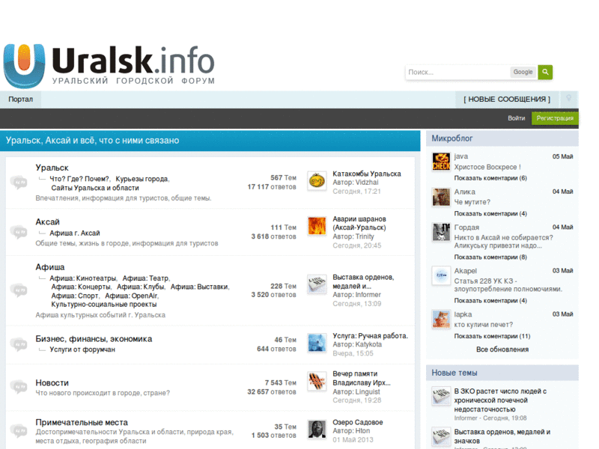Open microblog user Гордая profile
Screen dimensions: 599x449
click(466, 227)
